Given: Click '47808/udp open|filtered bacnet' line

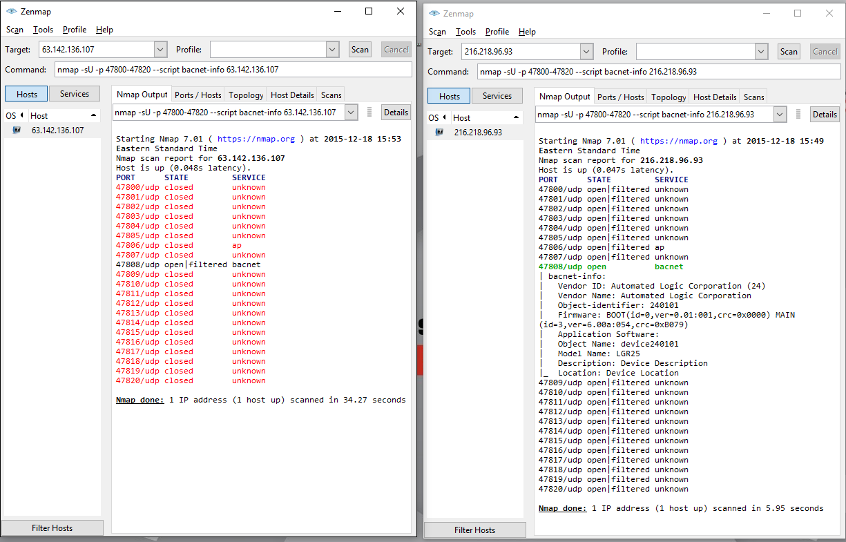Looking at the screenshot, I should [x=189, y=264].
